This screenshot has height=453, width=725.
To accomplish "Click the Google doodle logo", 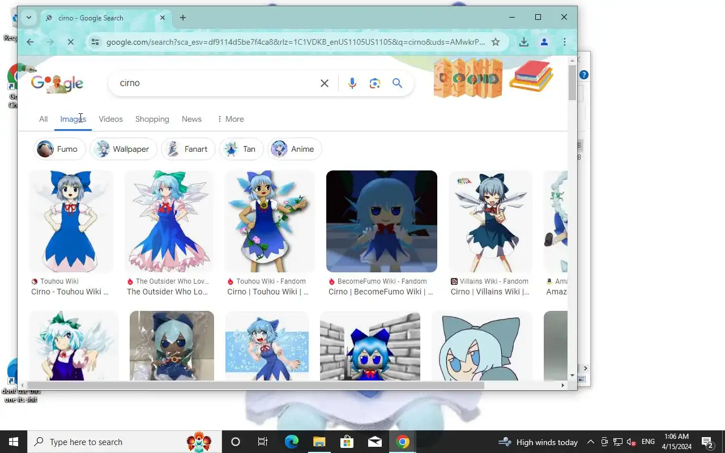I will pos(57,83).
